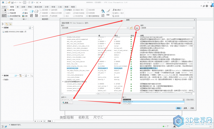
Task: Switch to the 视图 ribbon tab
Action: coord(66,7)
